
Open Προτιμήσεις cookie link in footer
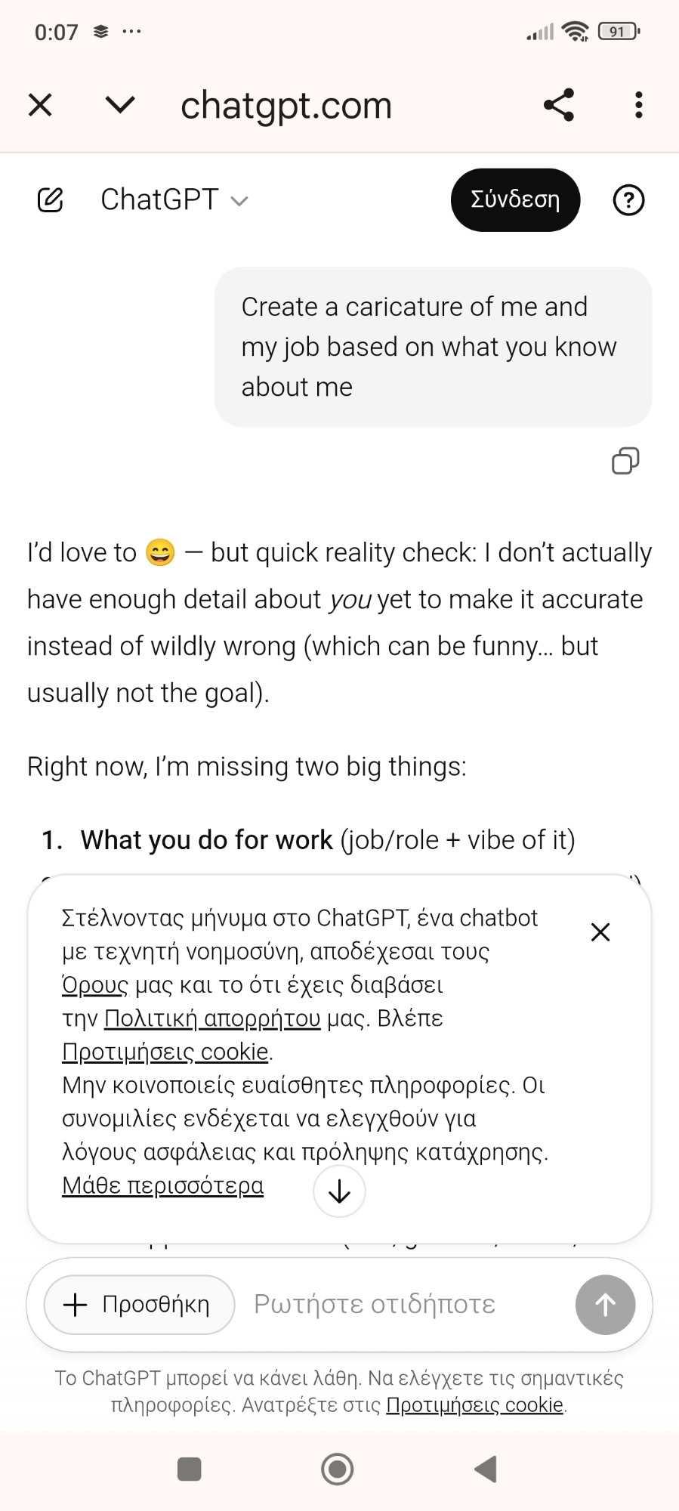pos(475,1405)
